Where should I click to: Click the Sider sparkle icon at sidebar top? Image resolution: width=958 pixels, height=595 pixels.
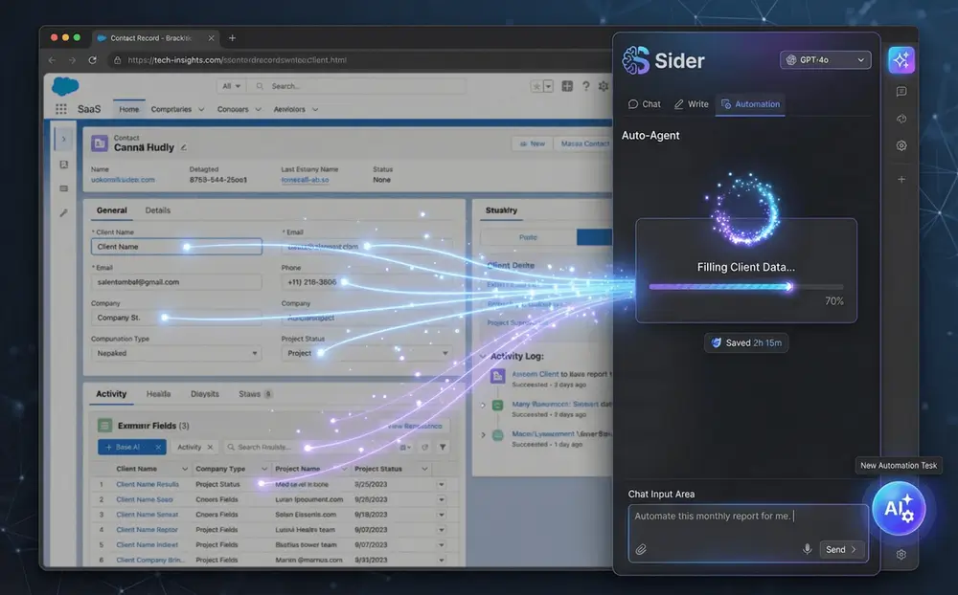[901, 60]
